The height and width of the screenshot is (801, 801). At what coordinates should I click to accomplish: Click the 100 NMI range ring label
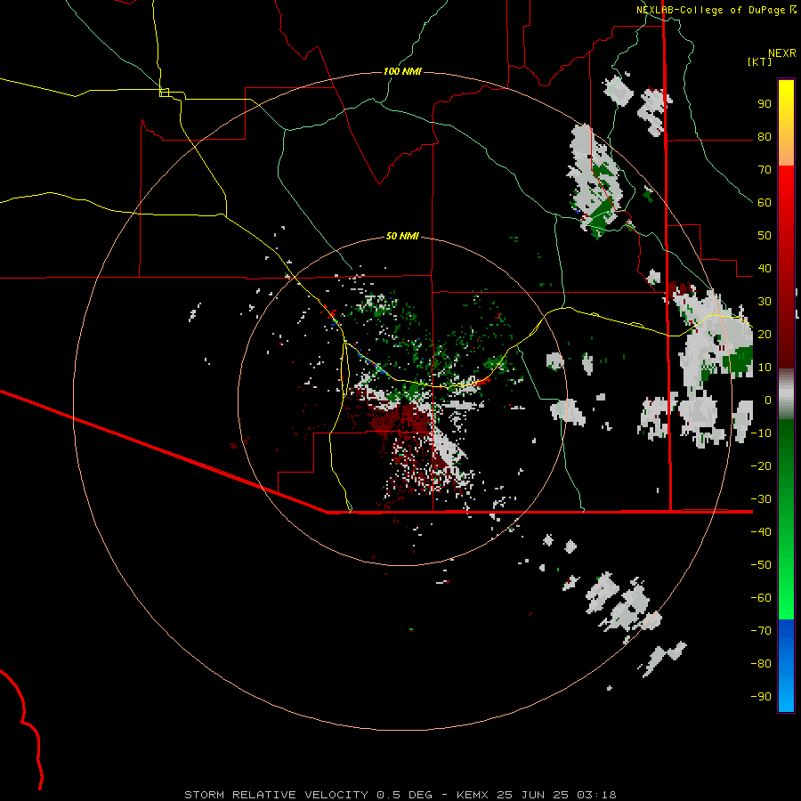point(402,71)
